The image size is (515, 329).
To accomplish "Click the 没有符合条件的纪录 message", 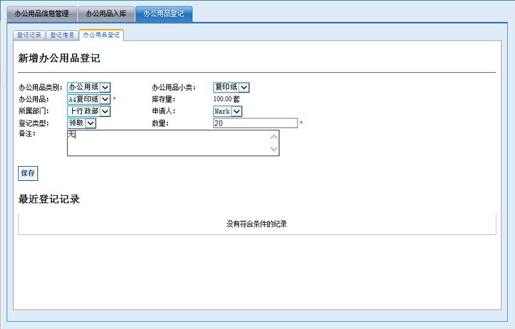I will 256,224.
